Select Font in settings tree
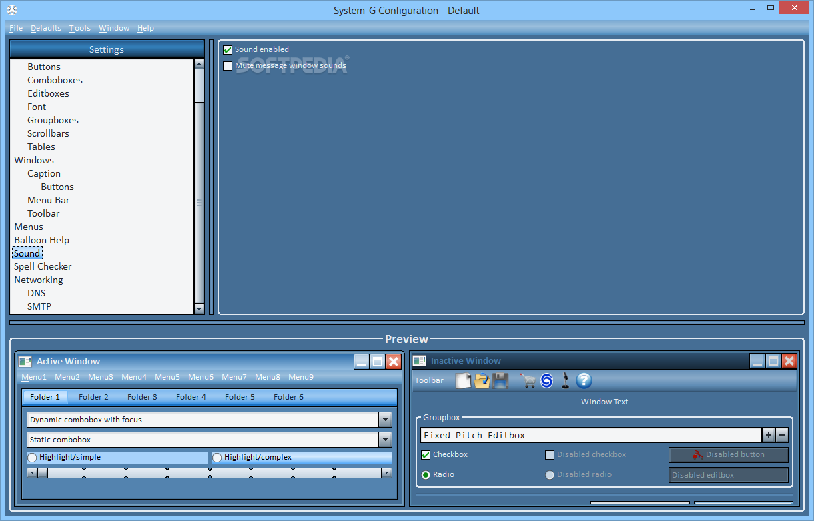 (37, 107)
